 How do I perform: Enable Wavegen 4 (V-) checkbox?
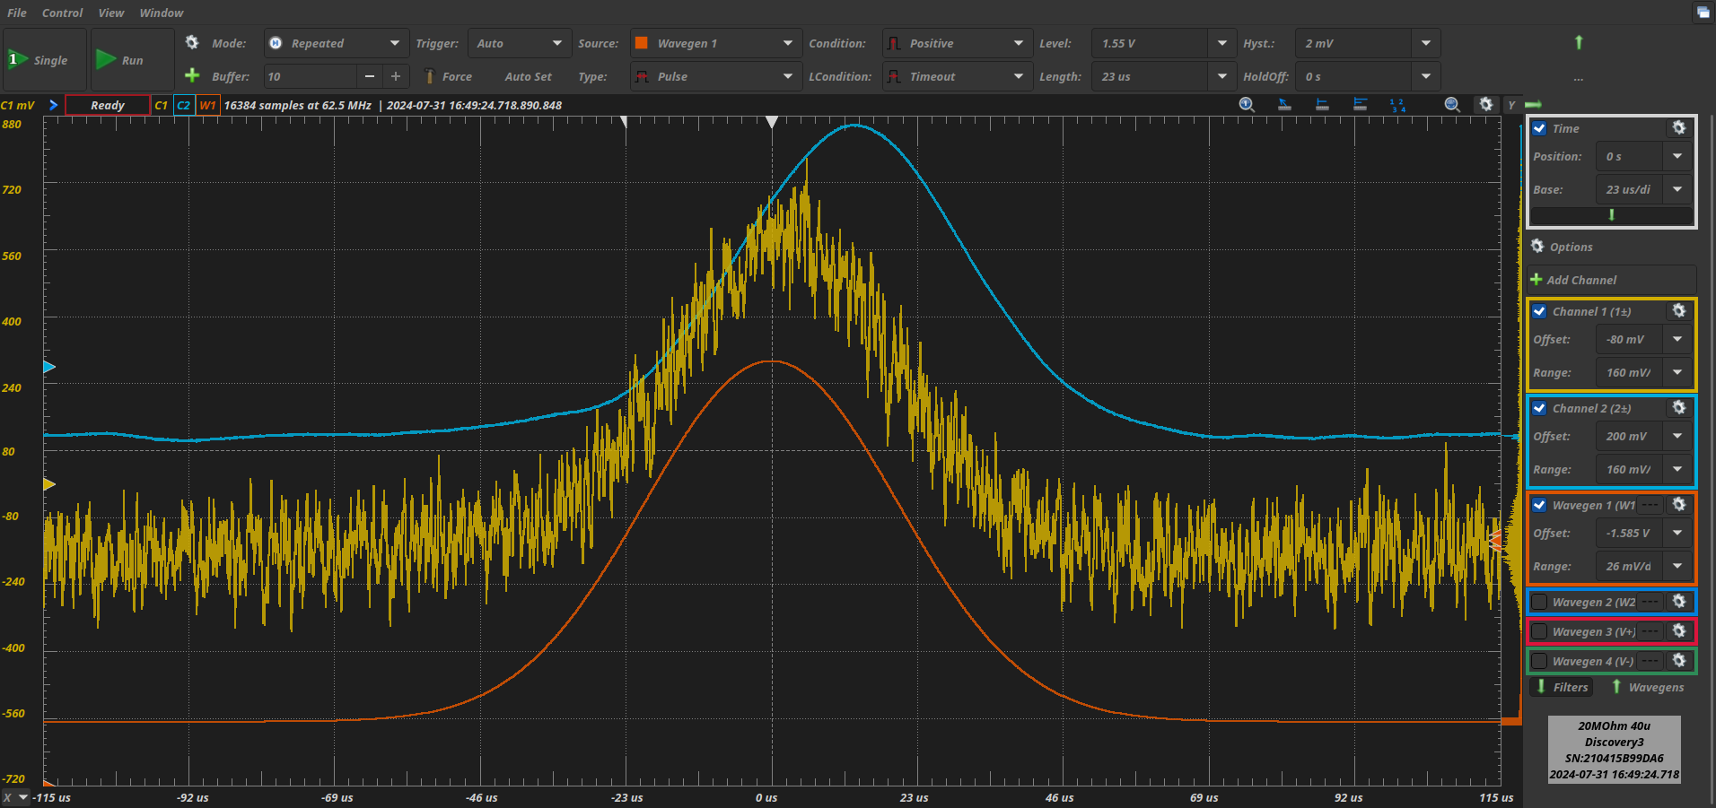click(1539, 661)
